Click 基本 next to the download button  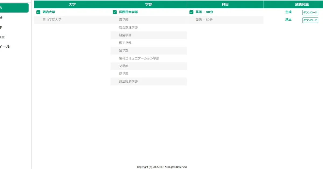[288, 20]
